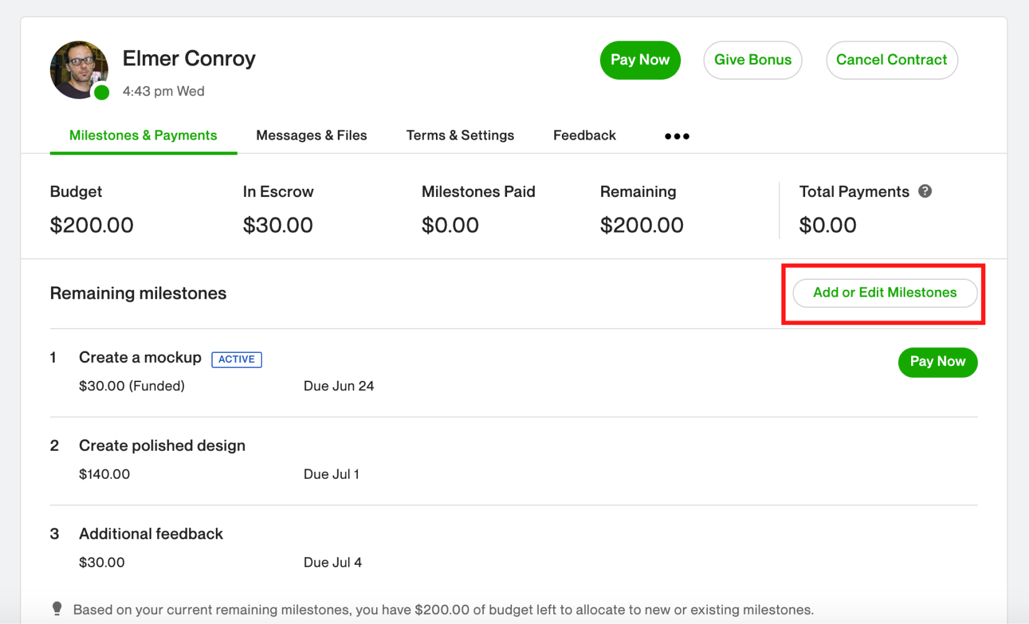This screenshot has height=624, width=1029.
Task: View the Feedback tab
Action: pos(584,135)
